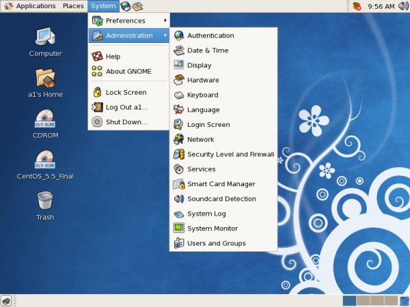410x307 pixels.
Task: Launch the email client panel icon
Action: (137, 6)
